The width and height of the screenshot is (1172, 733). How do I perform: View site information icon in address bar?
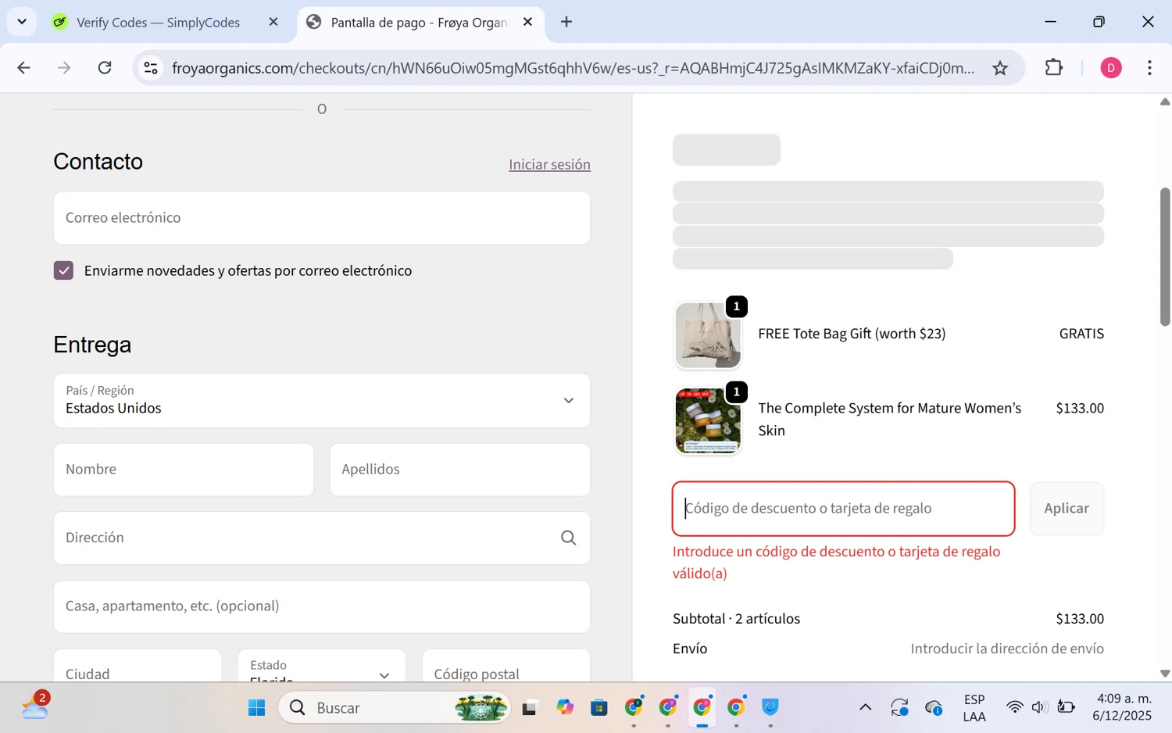pos(151,68)
